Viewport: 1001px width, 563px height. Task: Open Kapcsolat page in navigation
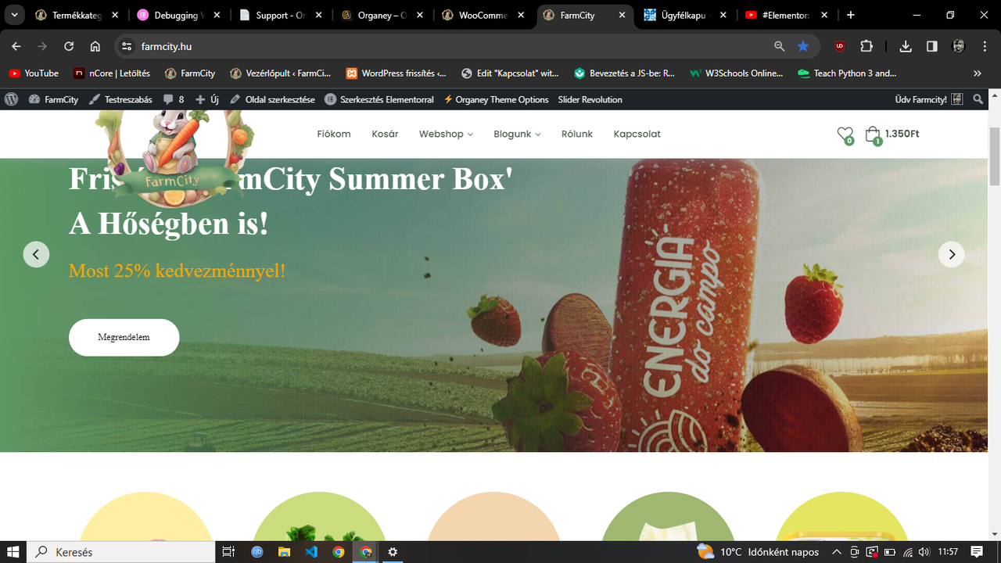[637, 134]
